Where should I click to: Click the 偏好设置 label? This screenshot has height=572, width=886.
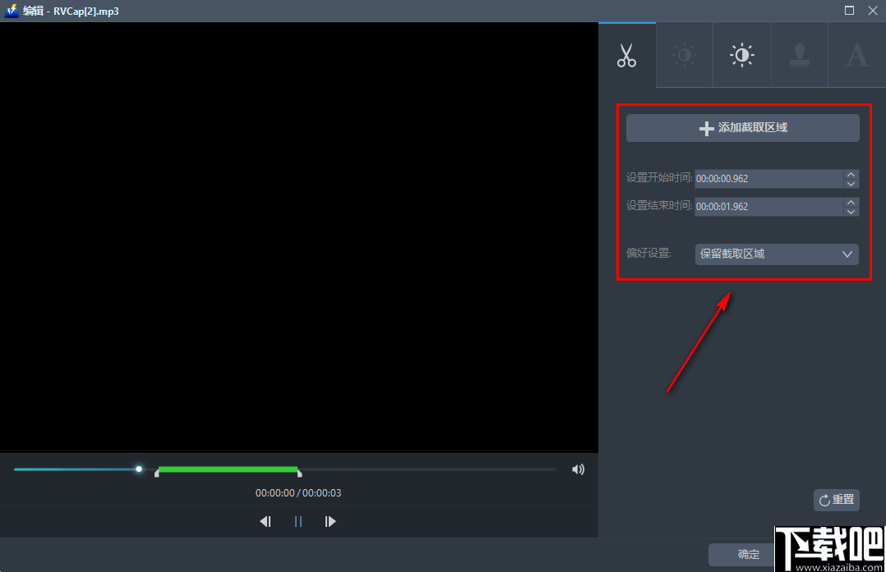click(x=648, y=254)
